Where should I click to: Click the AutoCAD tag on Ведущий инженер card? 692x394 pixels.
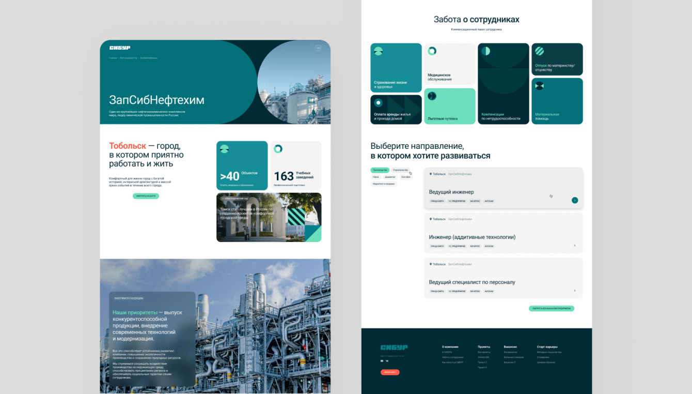489,201
